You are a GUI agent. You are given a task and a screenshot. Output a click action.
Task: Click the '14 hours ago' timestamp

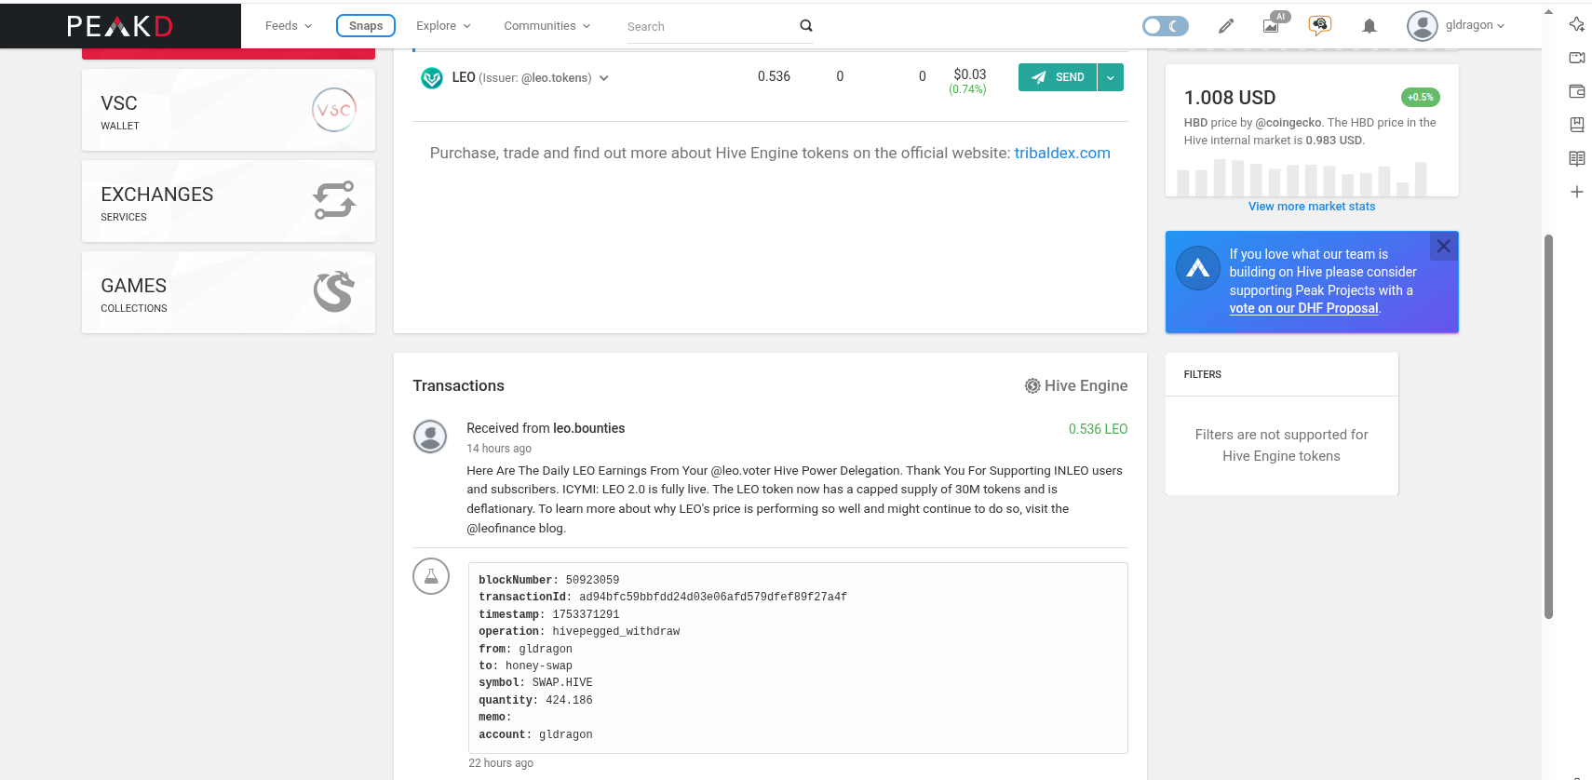(499, 449)
